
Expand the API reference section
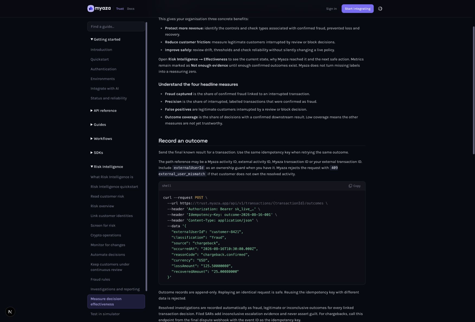pyautogui.click(x=104, y=111)
